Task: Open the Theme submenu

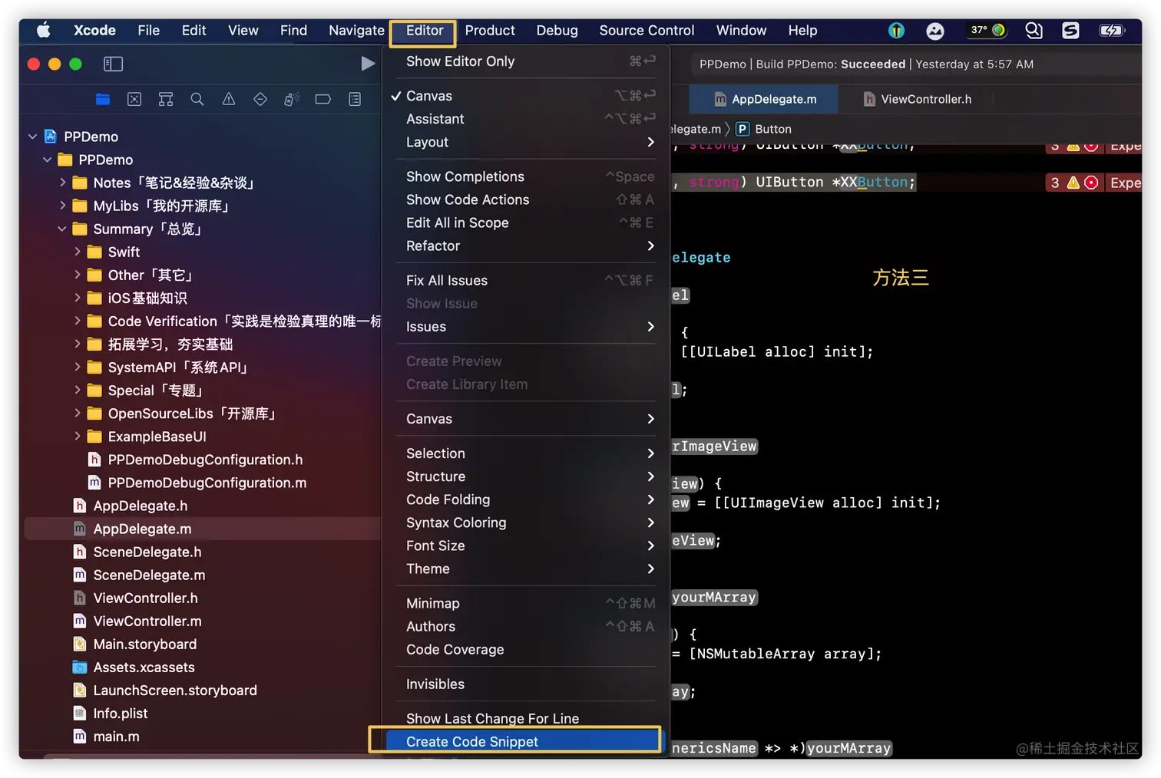Action: [525, 569]
